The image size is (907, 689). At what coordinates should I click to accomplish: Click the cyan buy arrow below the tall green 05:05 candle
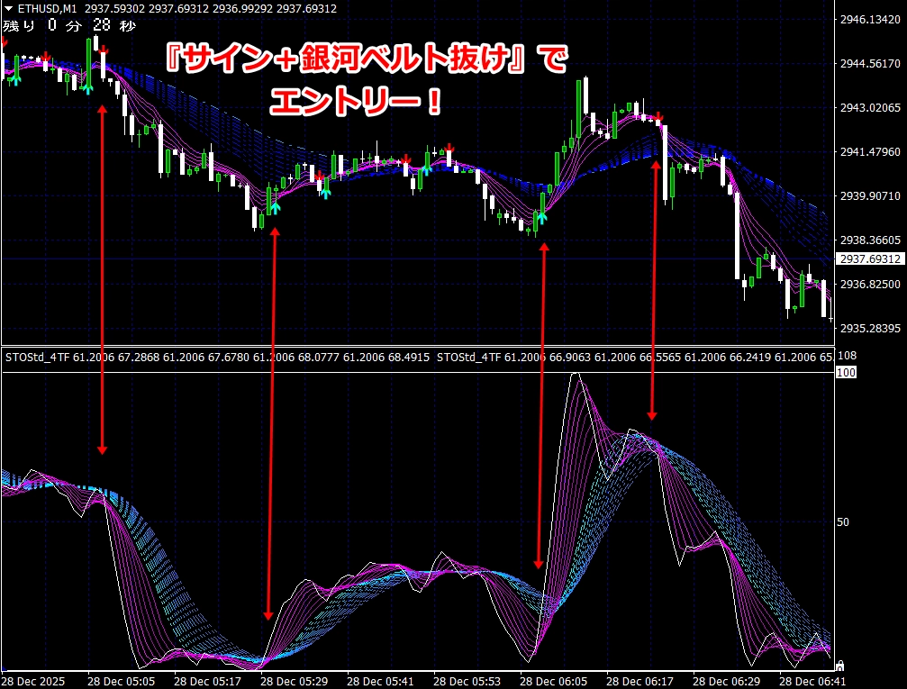coord(87,86)
